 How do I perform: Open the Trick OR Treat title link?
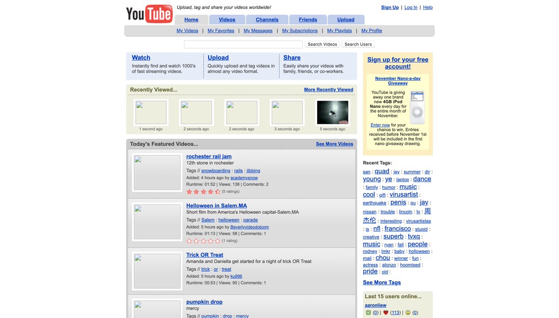(x=205, y=255)
